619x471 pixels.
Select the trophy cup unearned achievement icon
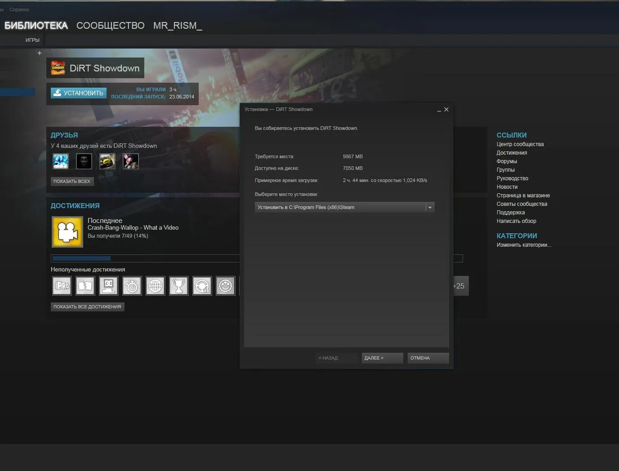(179, 286)
